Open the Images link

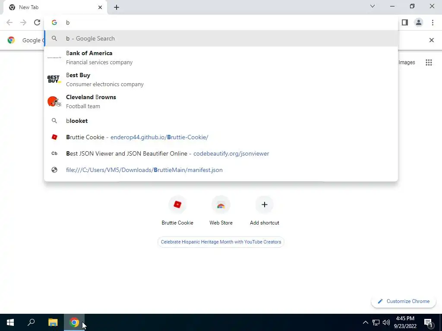point(407,62)
